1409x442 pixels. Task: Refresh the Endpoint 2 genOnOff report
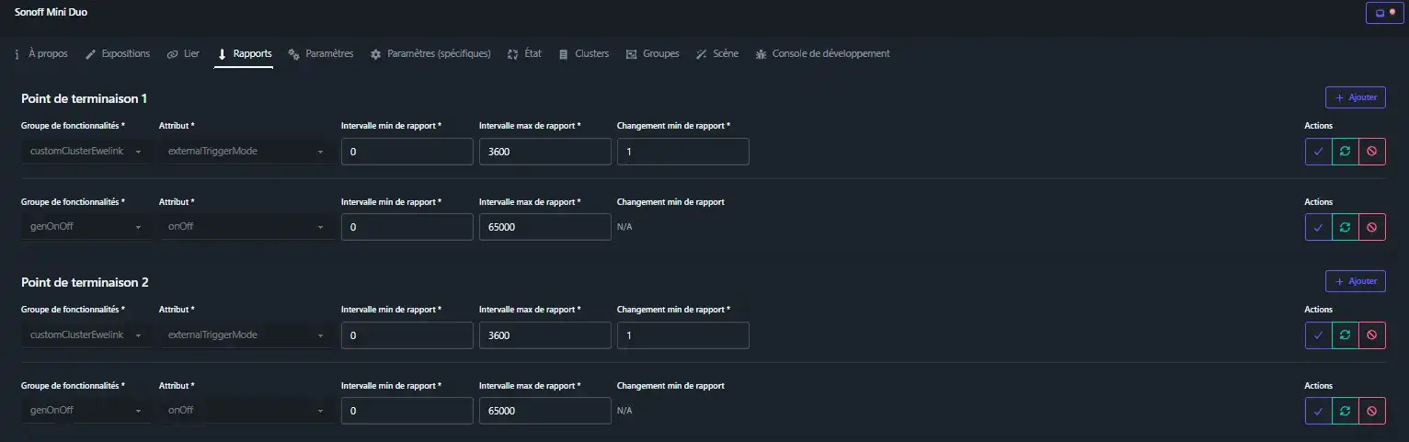(1345, 411)
